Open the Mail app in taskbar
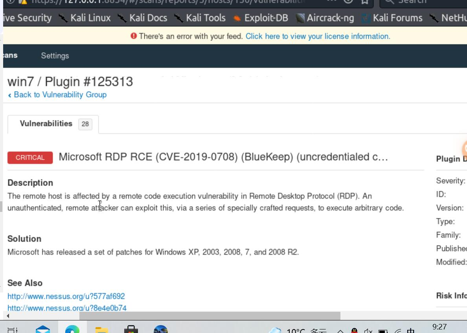 tap(43, 329)
